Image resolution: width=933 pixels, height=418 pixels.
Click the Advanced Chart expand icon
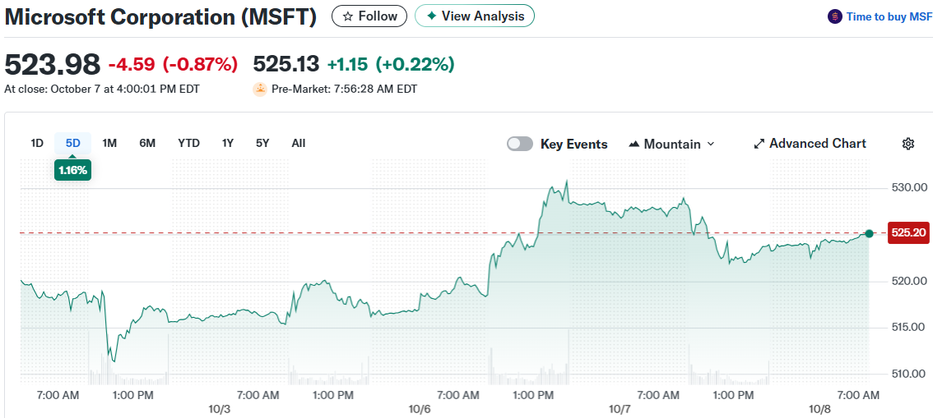(x=759, y=144)
